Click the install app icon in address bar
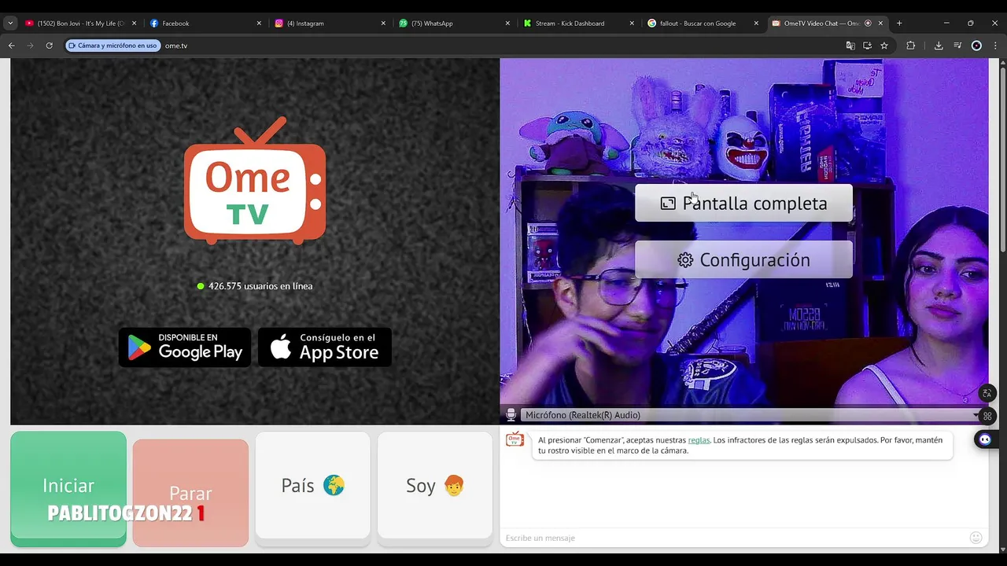This screenshot has width=1007, height=566. pyautogui.click(x=867, y=46)
